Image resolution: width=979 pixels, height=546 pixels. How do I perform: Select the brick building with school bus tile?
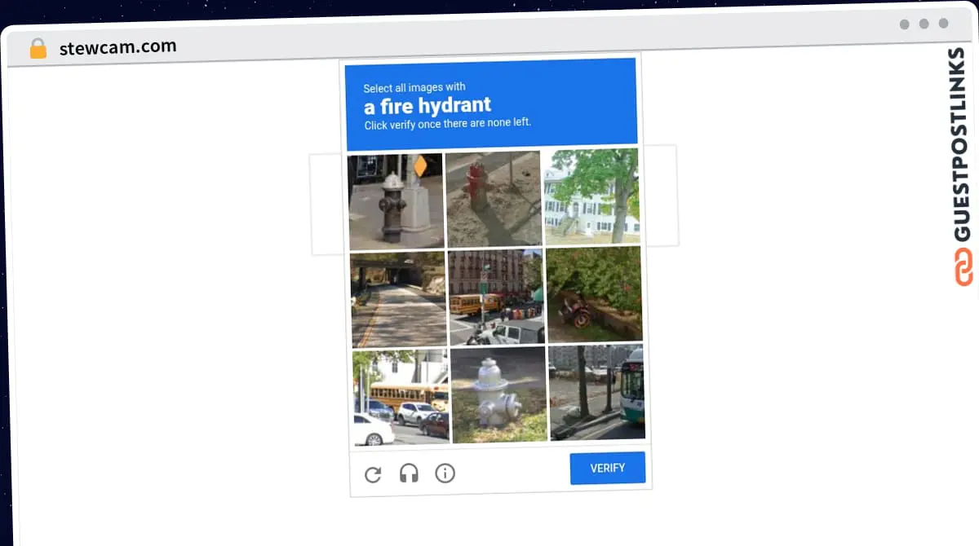[x=496, y=297]
